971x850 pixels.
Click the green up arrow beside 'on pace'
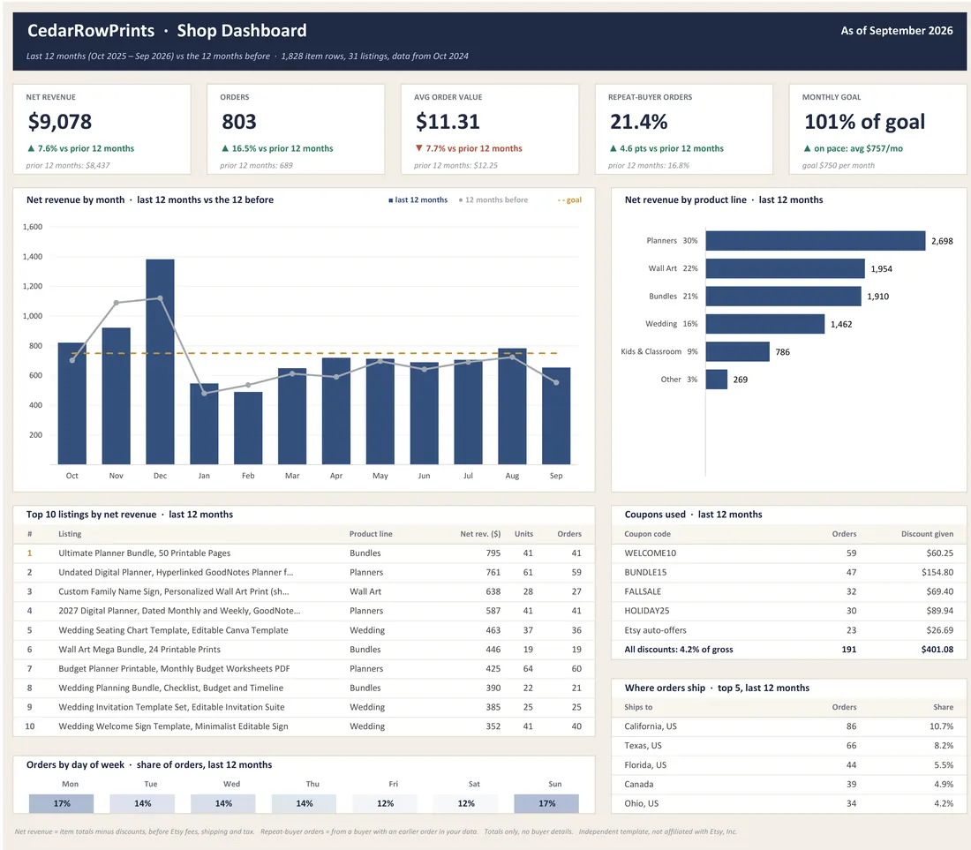tap(807, 148)
